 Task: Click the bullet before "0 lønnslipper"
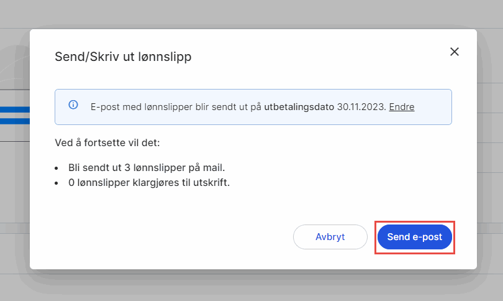pyautogui.click(x=57, y=184)
